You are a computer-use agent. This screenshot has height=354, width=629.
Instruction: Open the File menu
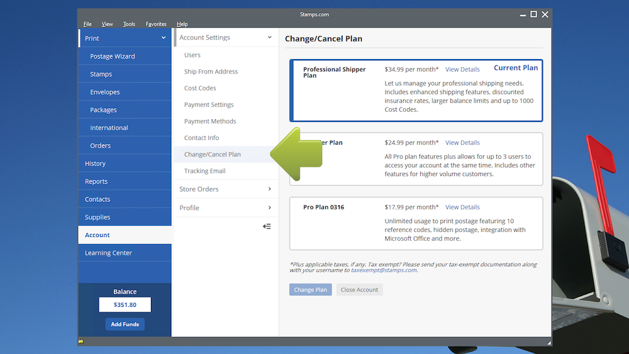click(x=87, y=24)
